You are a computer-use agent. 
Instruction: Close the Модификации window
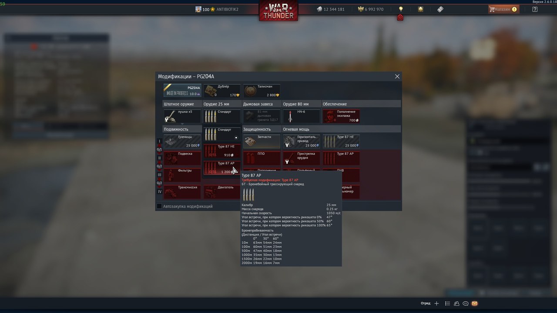397,76
